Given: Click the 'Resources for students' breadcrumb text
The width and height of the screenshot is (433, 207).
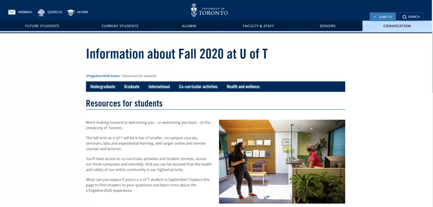Looking at the screenshot, I should tap(140, 76).
